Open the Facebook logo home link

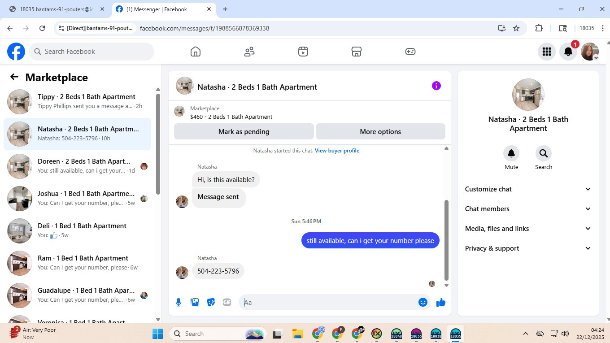[x=16, y=52]
